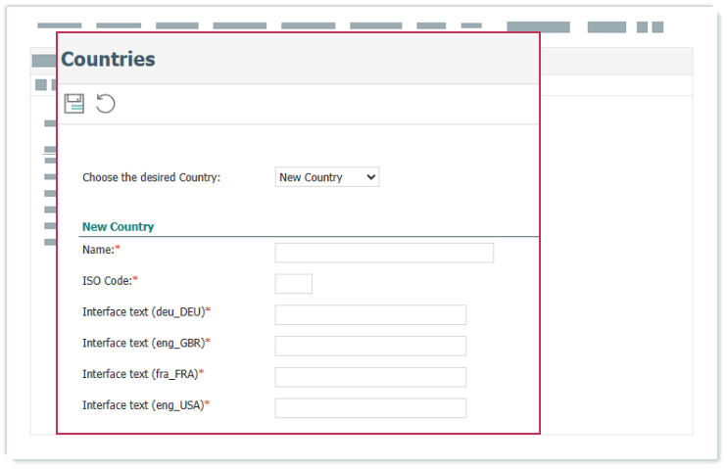The width and height of the screenshot is (727, 469).
Task: Click the red asterisk beside ISO Code
Action: coord(135,281)
